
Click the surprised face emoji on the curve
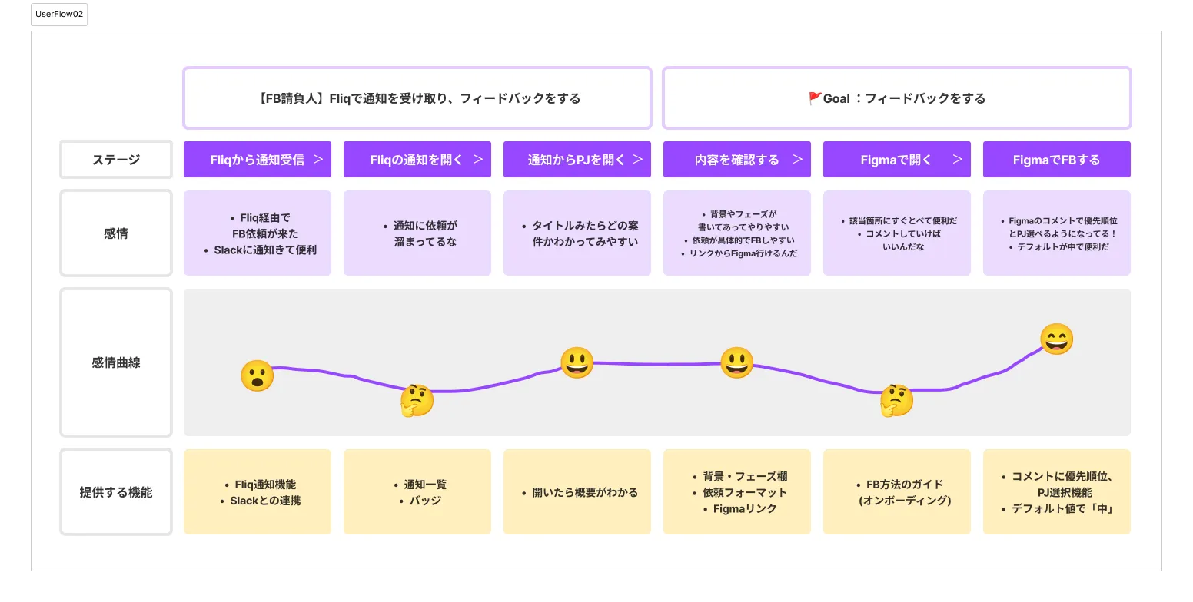point(258,376)
